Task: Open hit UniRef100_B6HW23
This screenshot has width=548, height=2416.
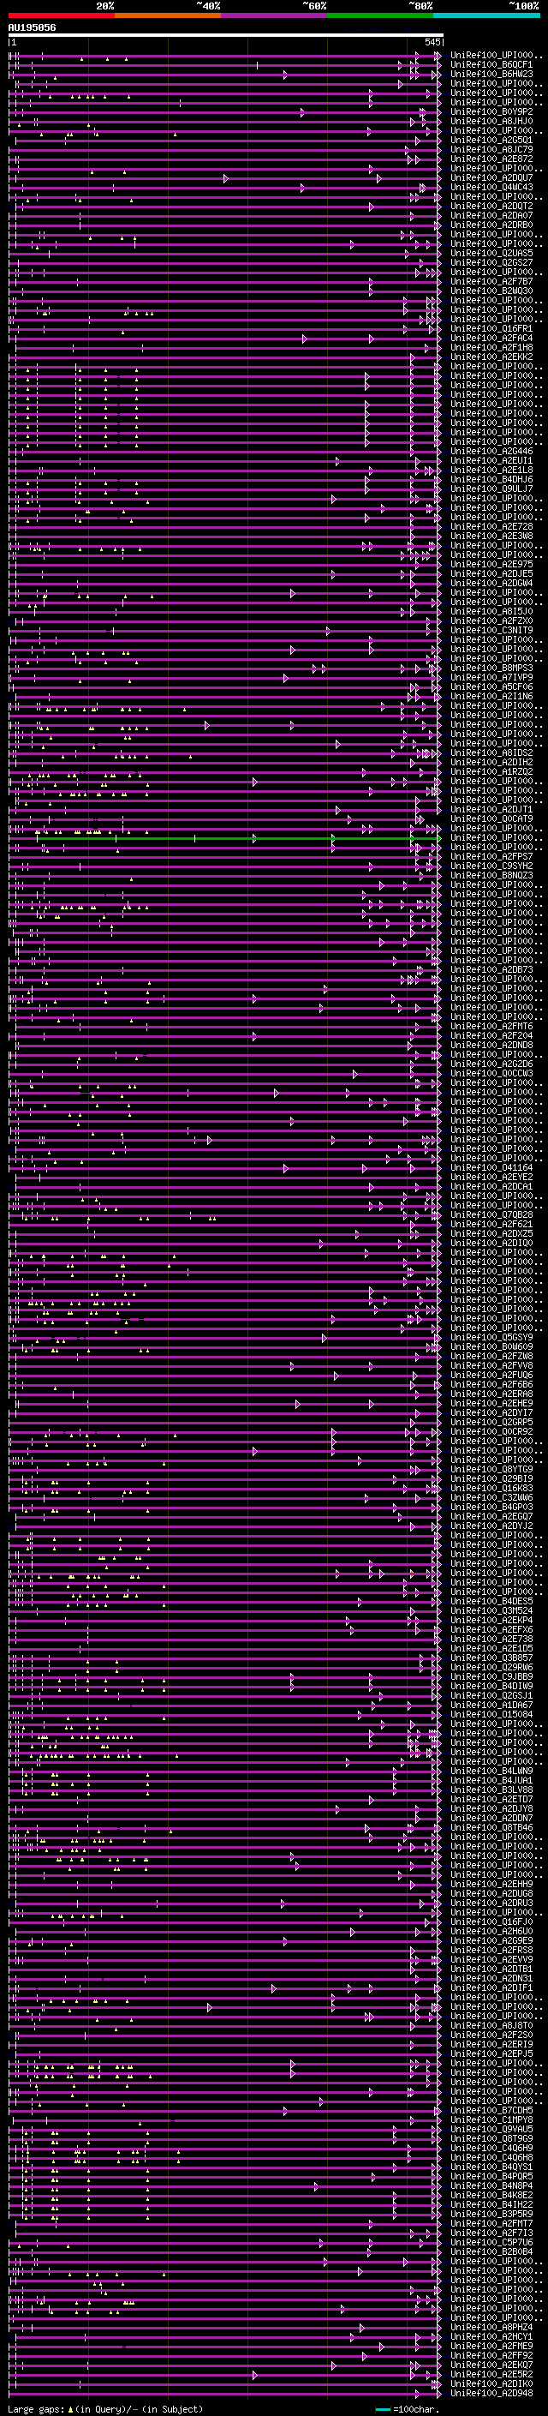Action: click(x=491, y=74)
